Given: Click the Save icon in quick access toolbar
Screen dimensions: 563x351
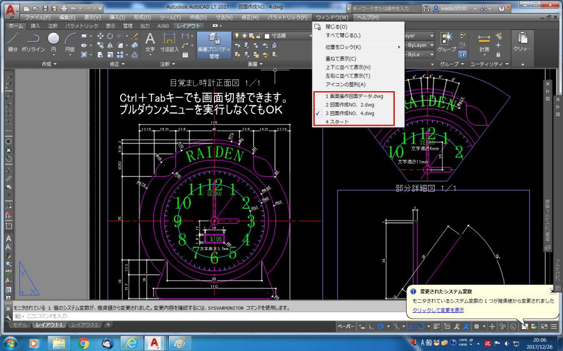Looking at the screenshot, I should [x=45, y=8].
